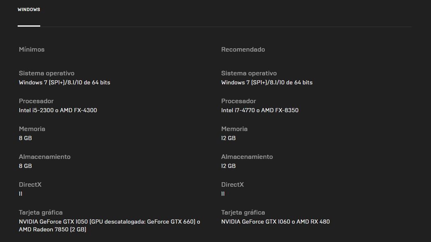Click the 12 GB value under recommended Almacenamiento
Viewport: 431px width, 242px height.
pos(228,166)
